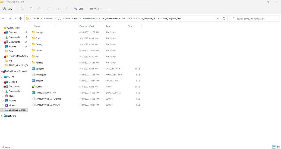This screenshot has width=281, height=149.
Task: Click the Copy icon in toolbar
Action: 31,9
